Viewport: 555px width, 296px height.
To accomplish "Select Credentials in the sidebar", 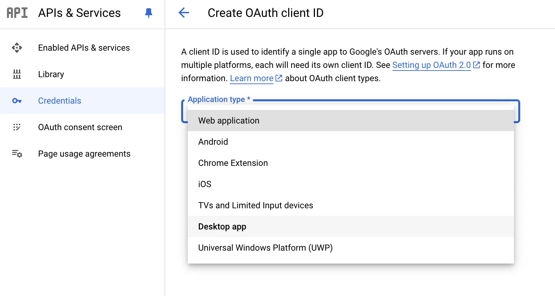I will click(x=82, y=101).
